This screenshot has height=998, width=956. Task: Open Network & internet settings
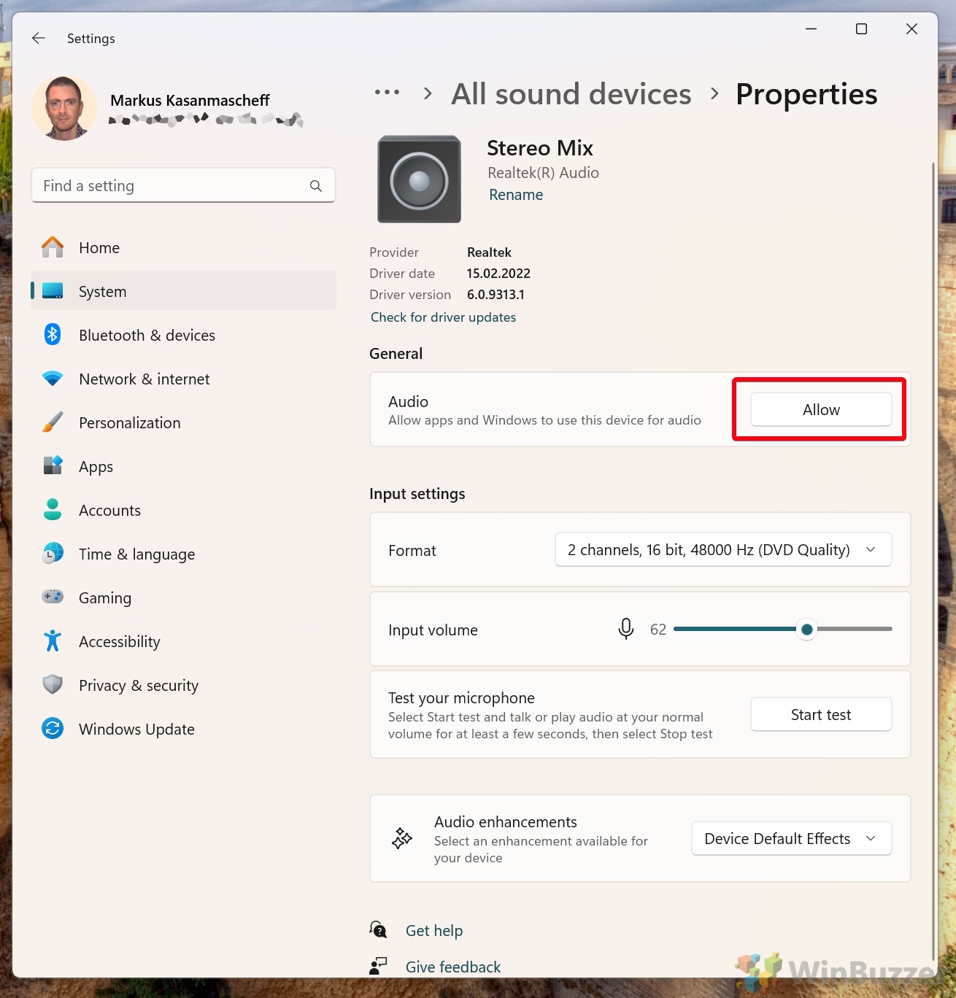click(183, 379)
